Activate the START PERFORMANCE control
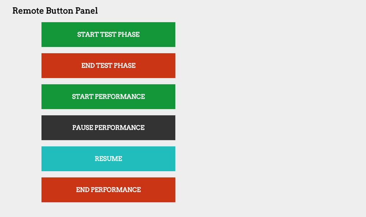 coord(108,97)
